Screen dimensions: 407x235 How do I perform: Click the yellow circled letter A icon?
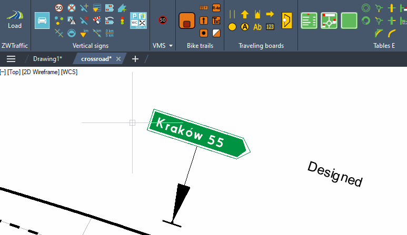point(245,27)
